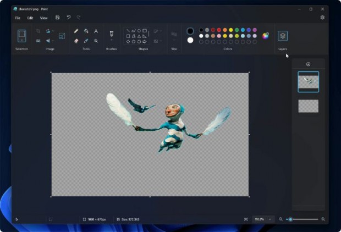Click the Redo arrow
Screen dimensions: 341x232
click(79, 18)
